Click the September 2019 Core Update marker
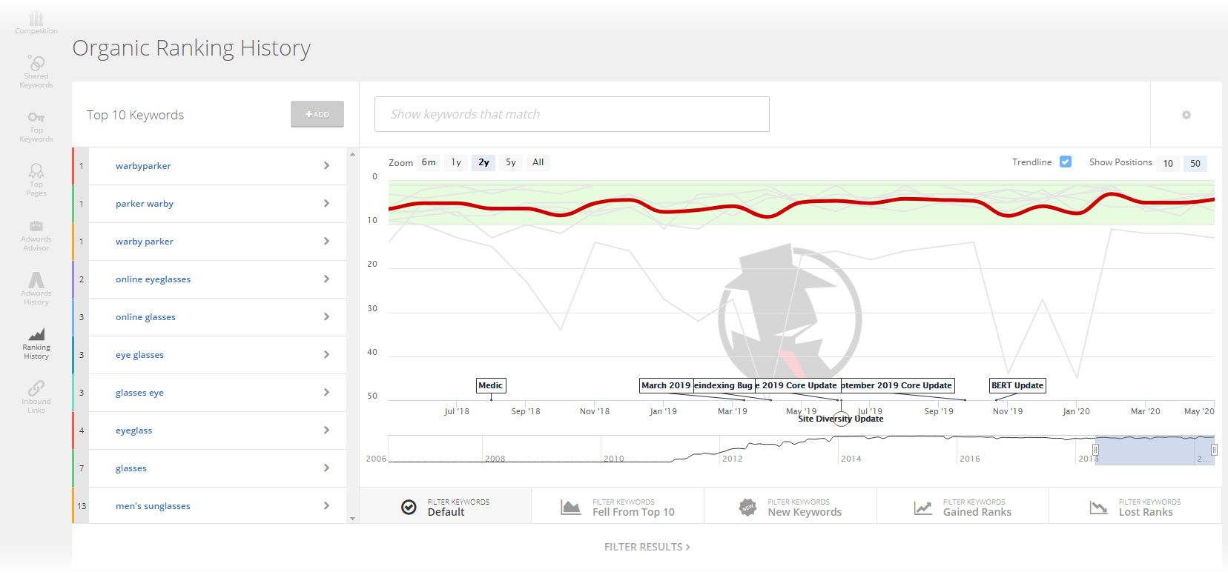 click(897, 385)
